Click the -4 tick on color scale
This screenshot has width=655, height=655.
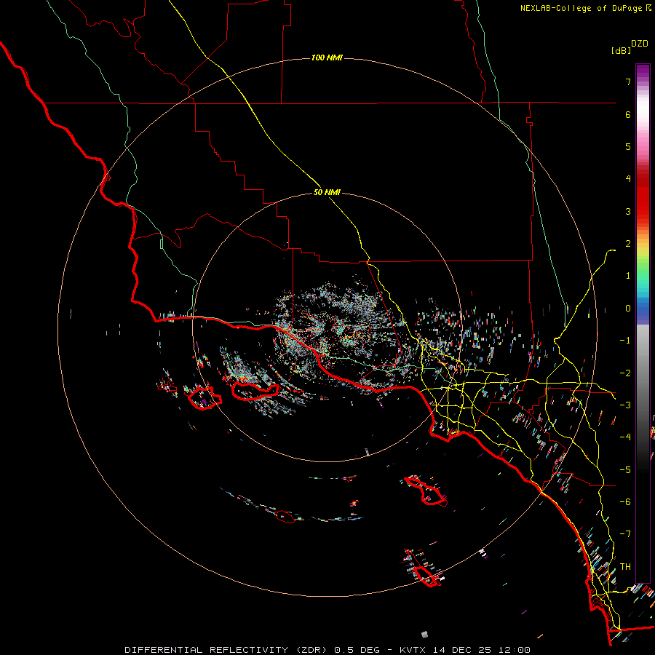(625, 437)
